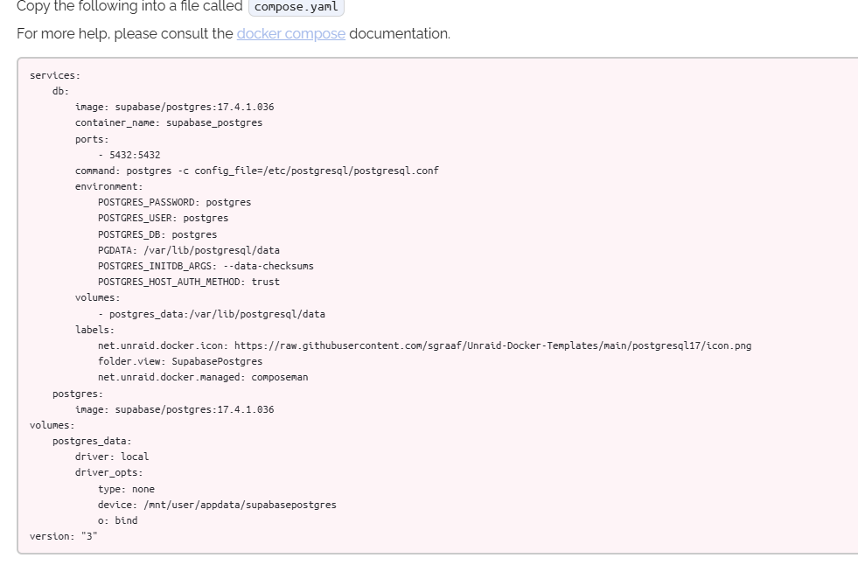
Task: Click the POSTGRES_USER: postgres line
Action: tap(163, 219)
